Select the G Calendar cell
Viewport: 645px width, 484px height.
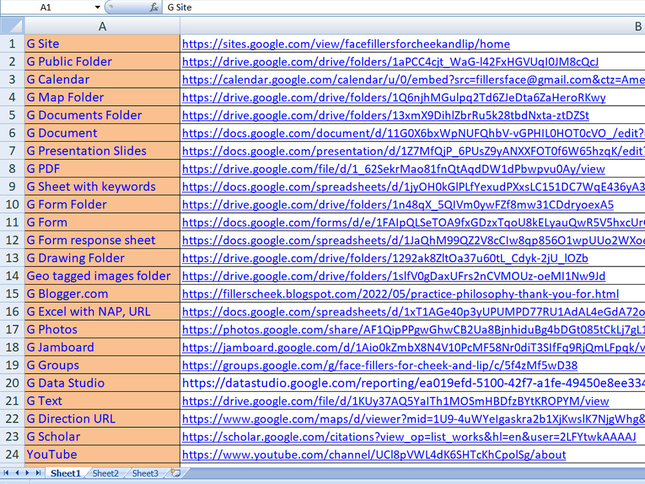coord(103,79)
